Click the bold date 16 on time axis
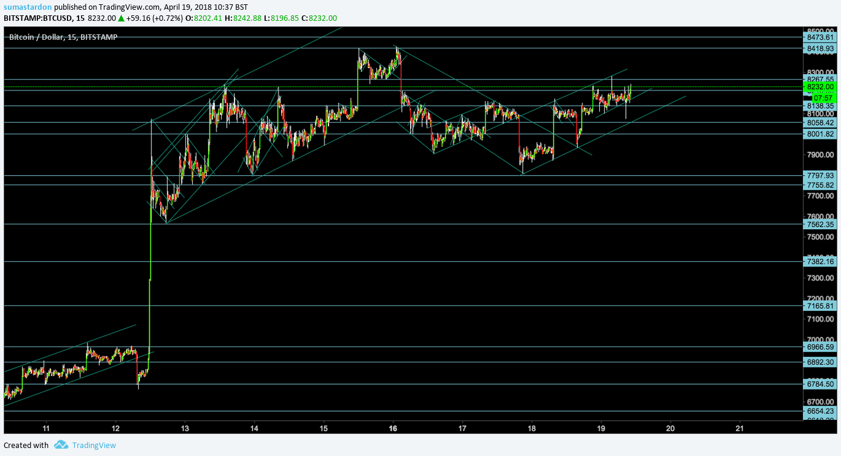The image size is (841, 456). [x=393, y=428]
